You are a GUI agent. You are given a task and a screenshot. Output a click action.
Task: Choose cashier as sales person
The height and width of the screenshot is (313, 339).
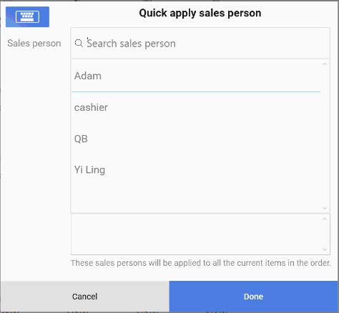tap(195, 107)
